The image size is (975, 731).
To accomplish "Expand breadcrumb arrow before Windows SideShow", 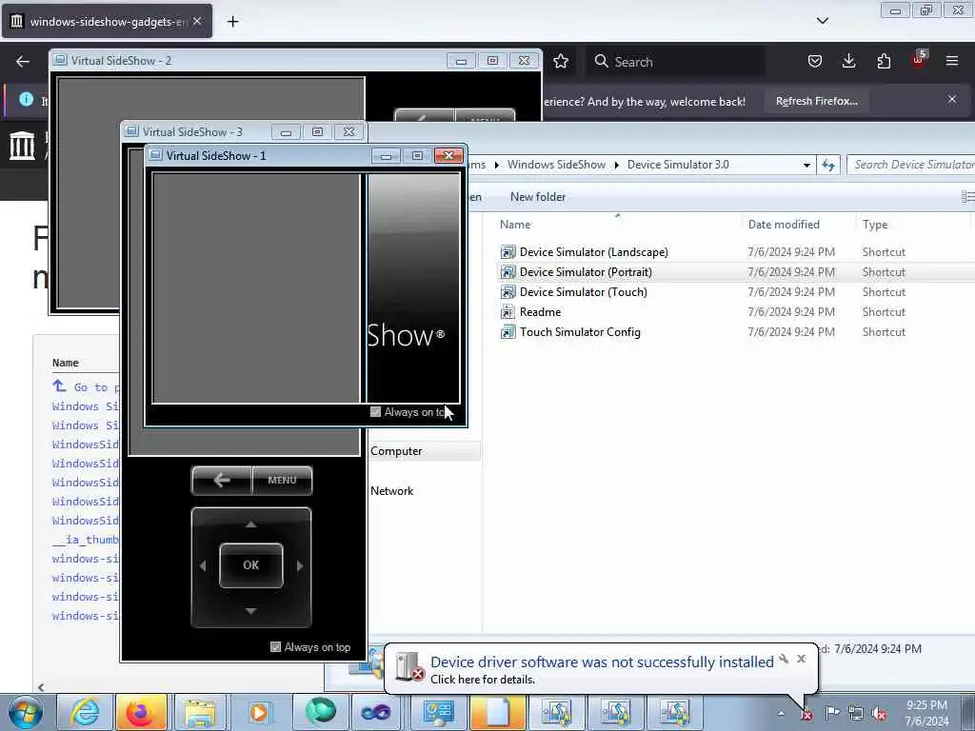I will 496,165.
